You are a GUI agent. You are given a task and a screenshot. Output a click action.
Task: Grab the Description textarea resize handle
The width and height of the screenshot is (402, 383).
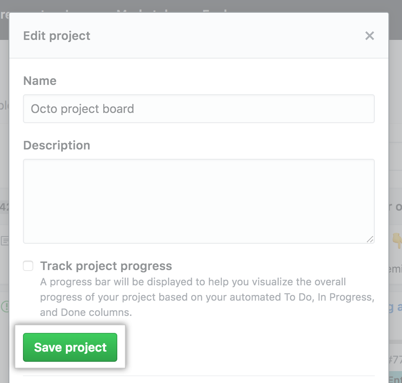(370, 239)
